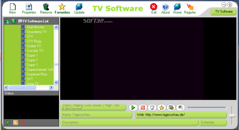Select Superchannel WA channel
Screen dimensions: 239x130
pyautogui.click(x=40, y=69)
